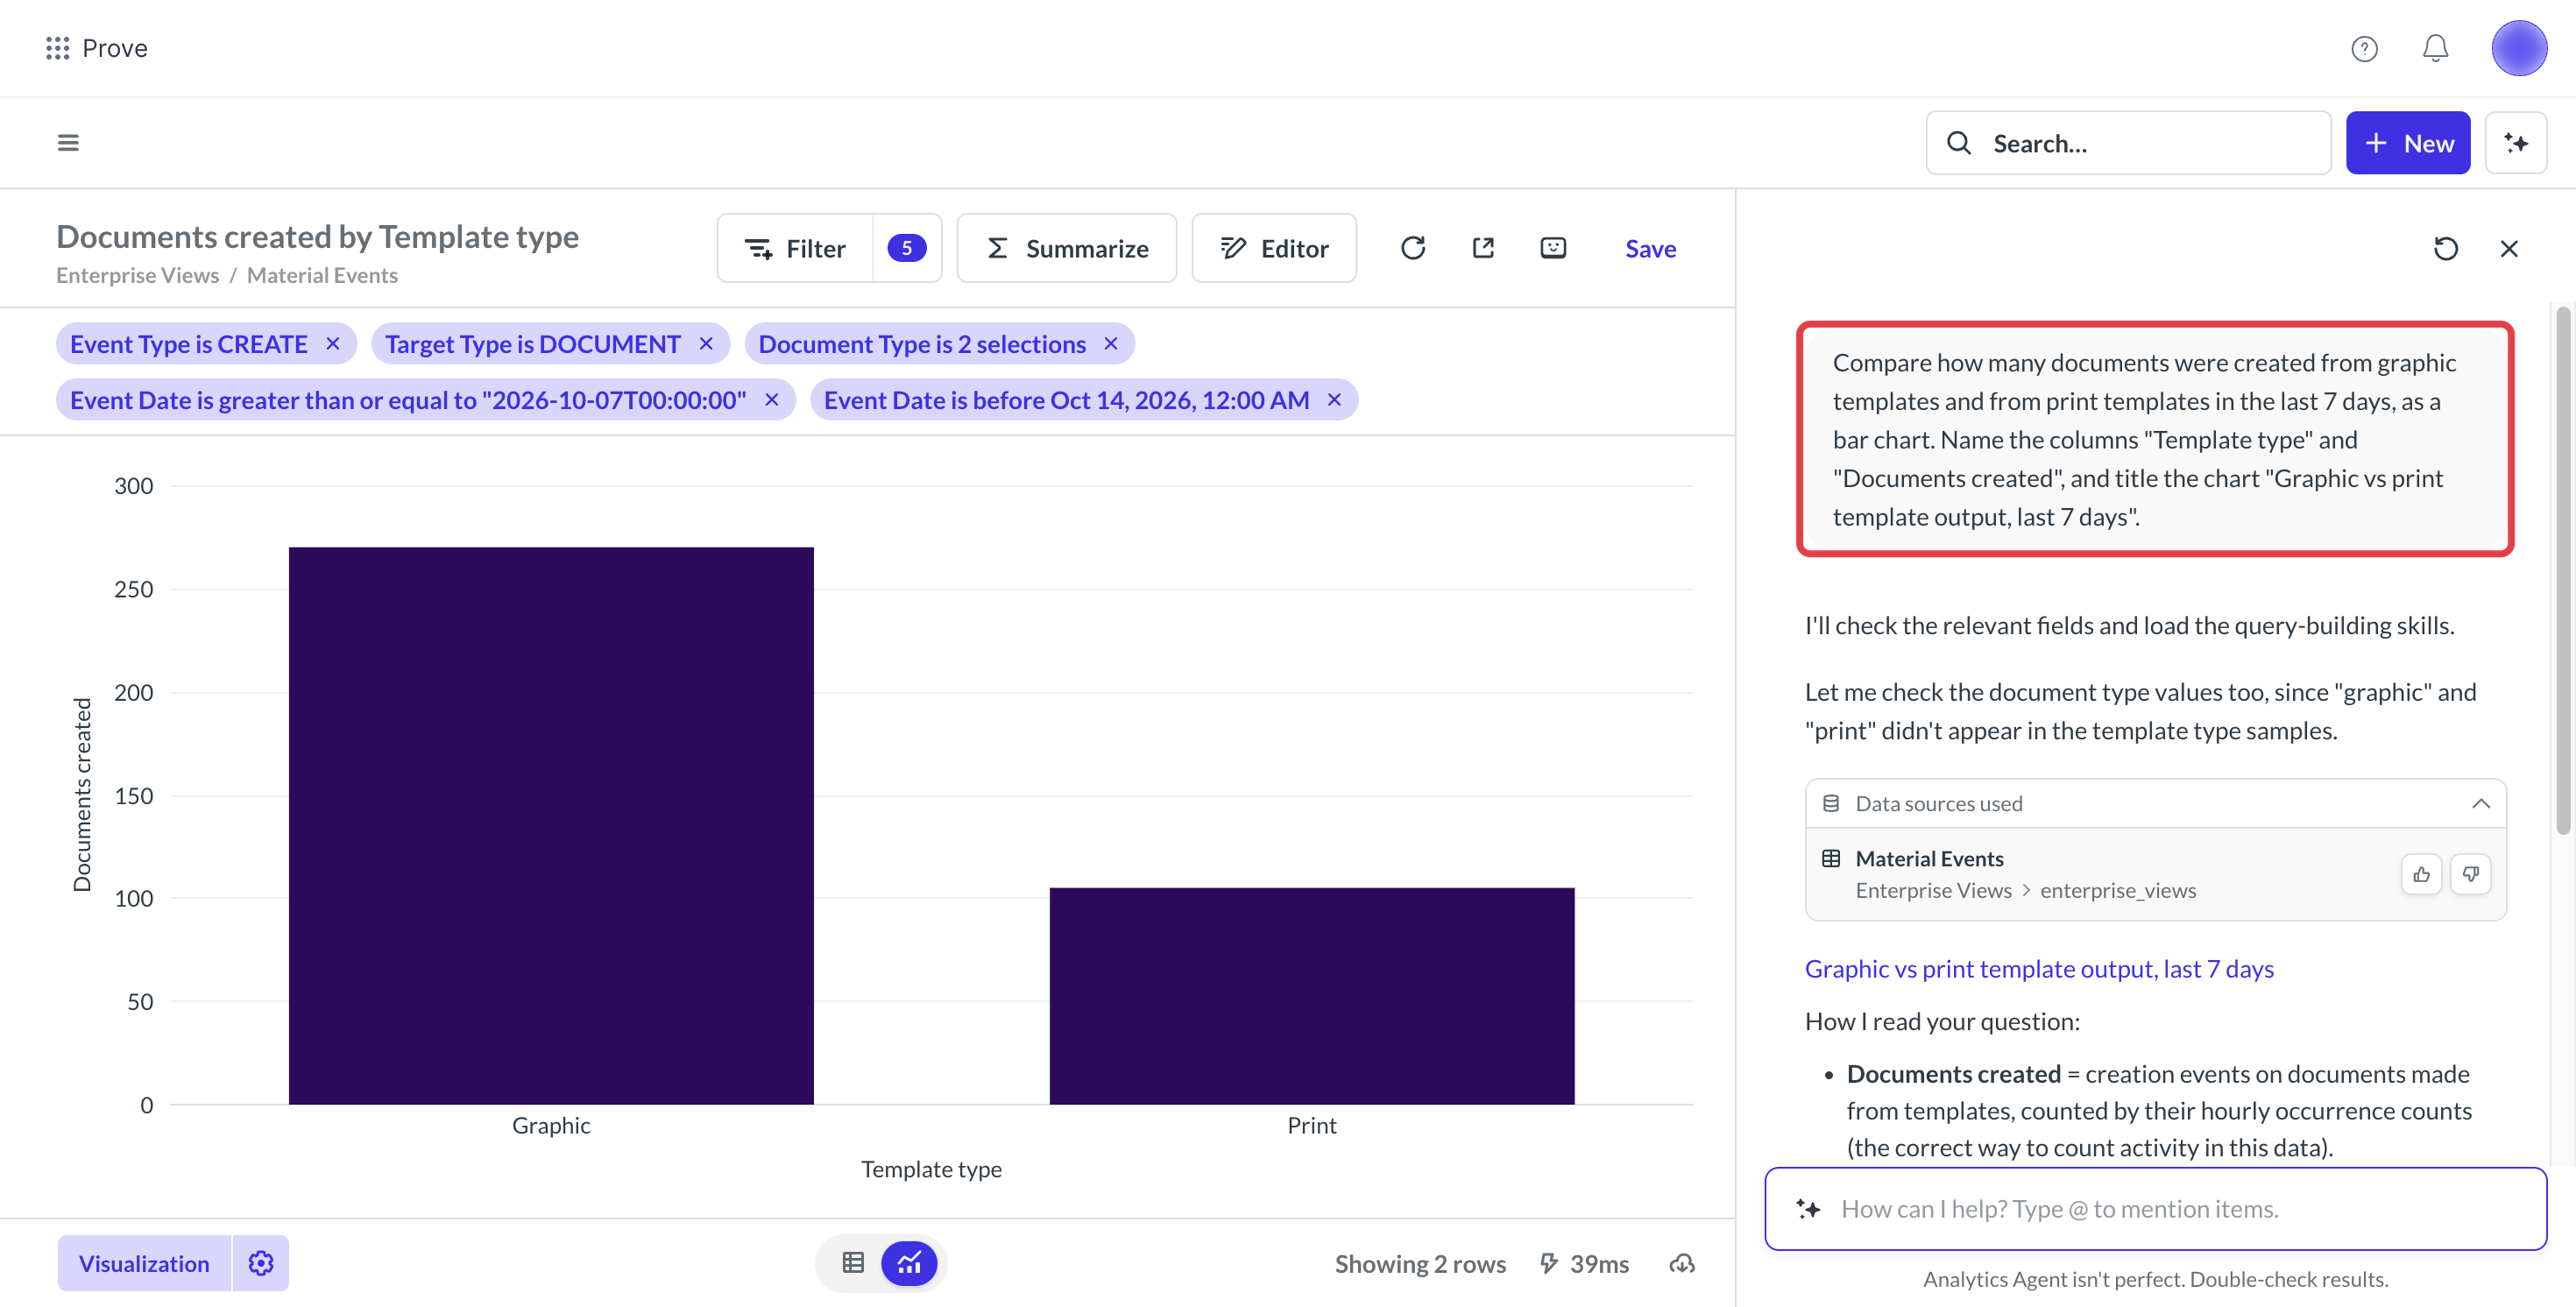
Task: Remove the Event Type is CREATE filter
Action: [x=333, y=344]
